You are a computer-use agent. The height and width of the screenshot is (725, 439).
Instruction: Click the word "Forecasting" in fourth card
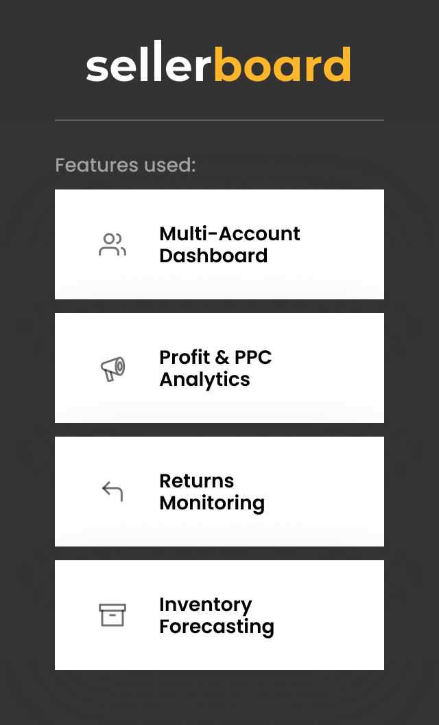[217, 626]
